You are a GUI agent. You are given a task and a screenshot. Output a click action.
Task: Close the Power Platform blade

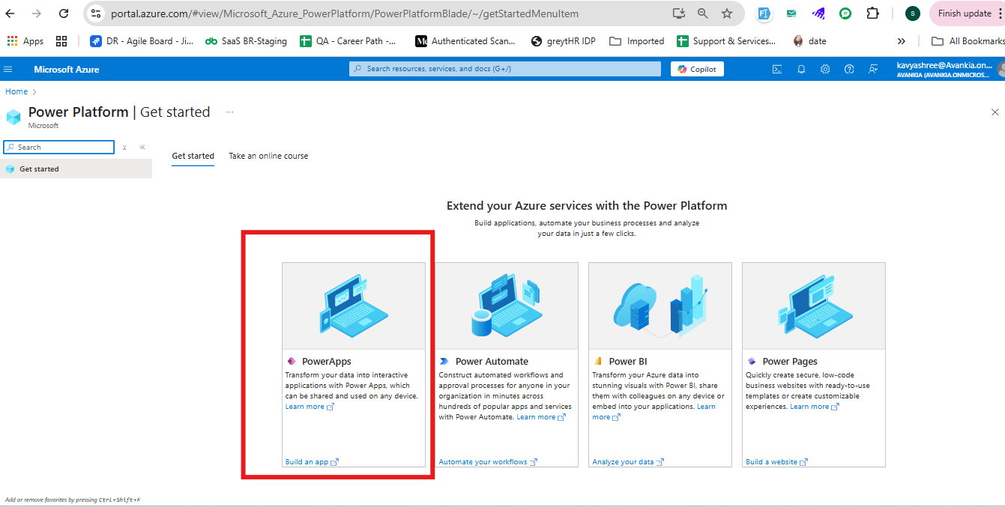pos(995,112)
